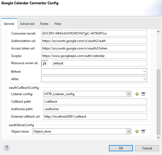Expand the Object store dropdown
162x155 pixels.
click(129, 131)
